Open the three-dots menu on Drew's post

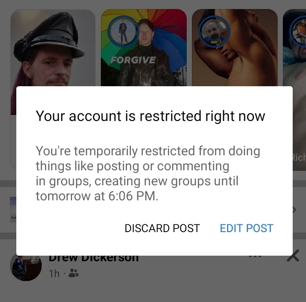(255, 256)
